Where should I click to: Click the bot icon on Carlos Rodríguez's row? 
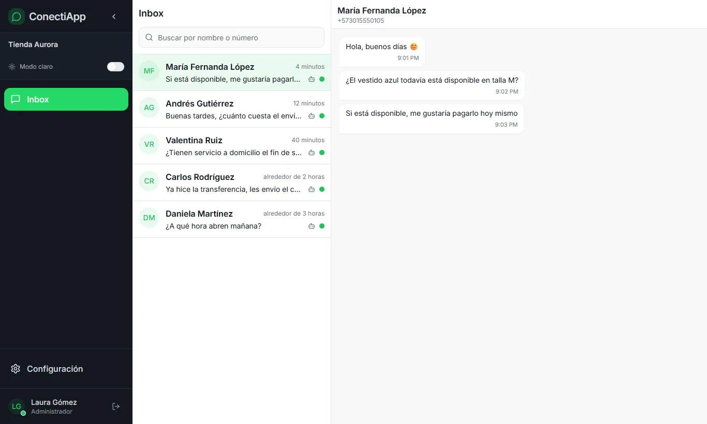[x=312, y=189]
